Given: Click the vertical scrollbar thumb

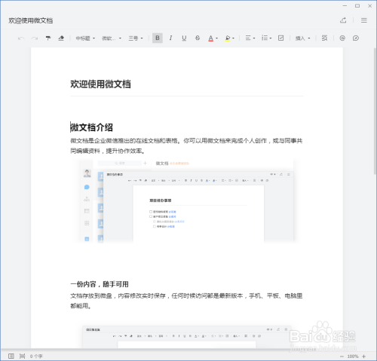Looking at the screenshot, I should click(x=375, y=111).
